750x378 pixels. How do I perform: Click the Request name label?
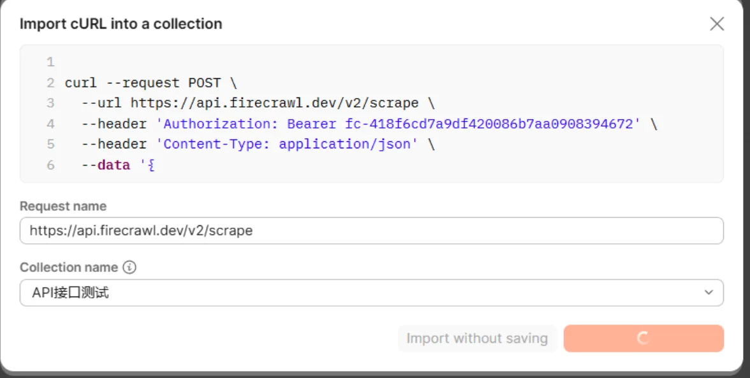point(63,206)
